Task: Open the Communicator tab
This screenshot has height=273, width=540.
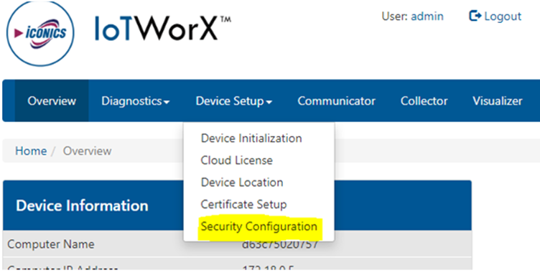Action: [x=337, y=101]
